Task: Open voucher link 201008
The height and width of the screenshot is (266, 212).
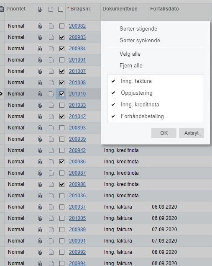Action: (77, 83)
